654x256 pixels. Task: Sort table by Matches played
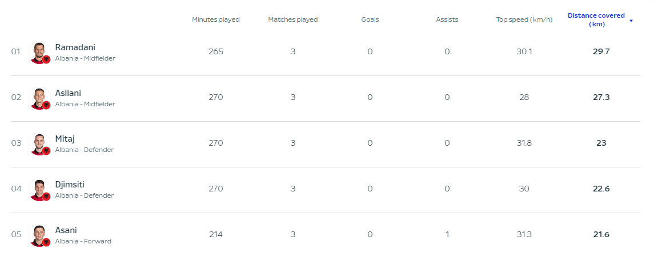pyautogui.click(x=293, y=19)
